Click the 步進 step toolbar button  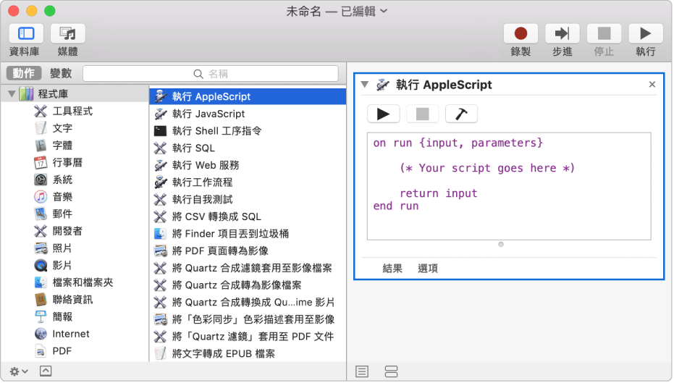click(562, 33)
